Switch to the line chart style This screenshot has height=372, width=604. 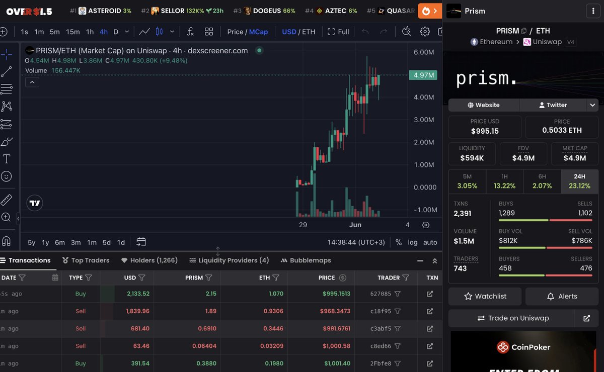click(x=144, y=32)
